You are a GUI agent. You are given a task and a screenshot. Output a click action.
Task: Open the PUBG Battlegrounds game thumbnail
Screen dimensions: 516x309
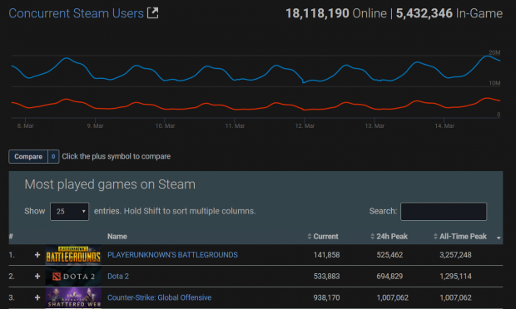[73, 255]
